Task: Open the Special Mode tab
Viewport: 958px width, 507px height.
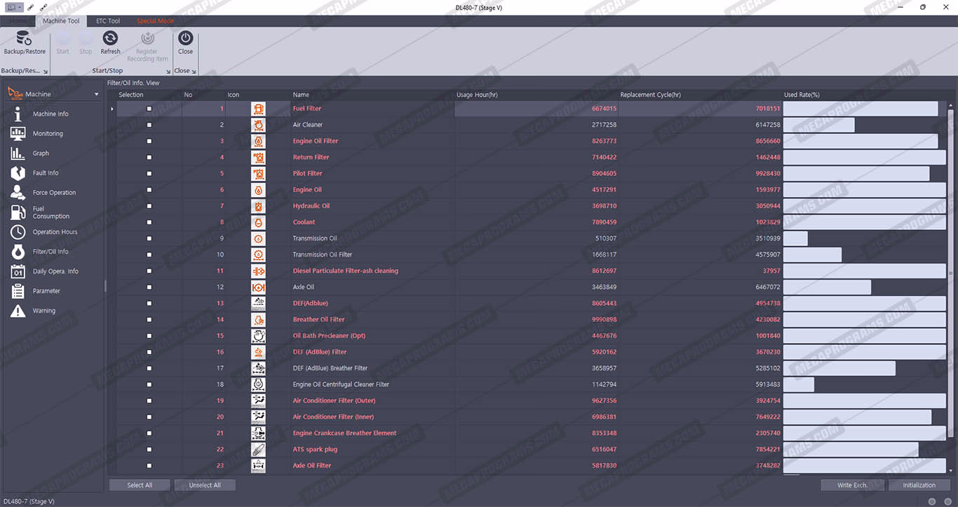Action: tap(155, 21)
